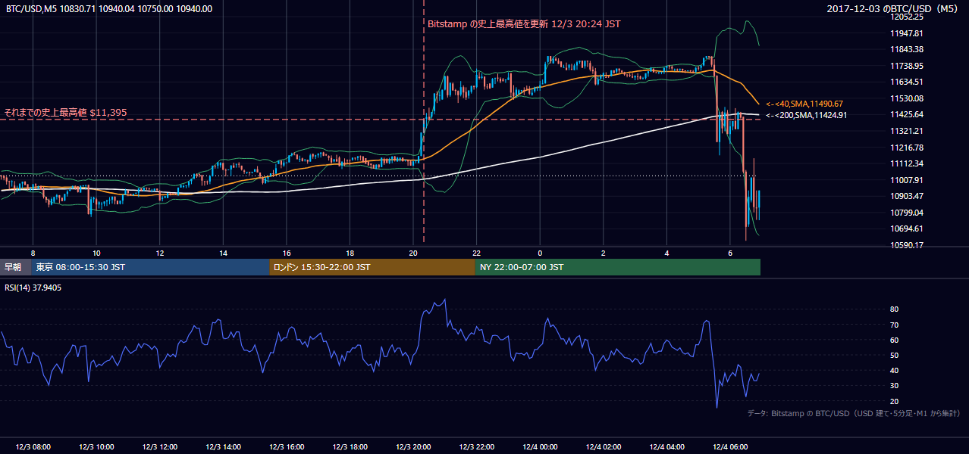Click the '<-<40,SMA,11490.67' indicator label

point(804,104)
